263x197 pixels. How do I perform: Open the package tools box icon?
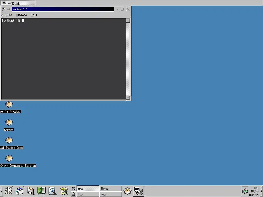click(x=64, y=191)
